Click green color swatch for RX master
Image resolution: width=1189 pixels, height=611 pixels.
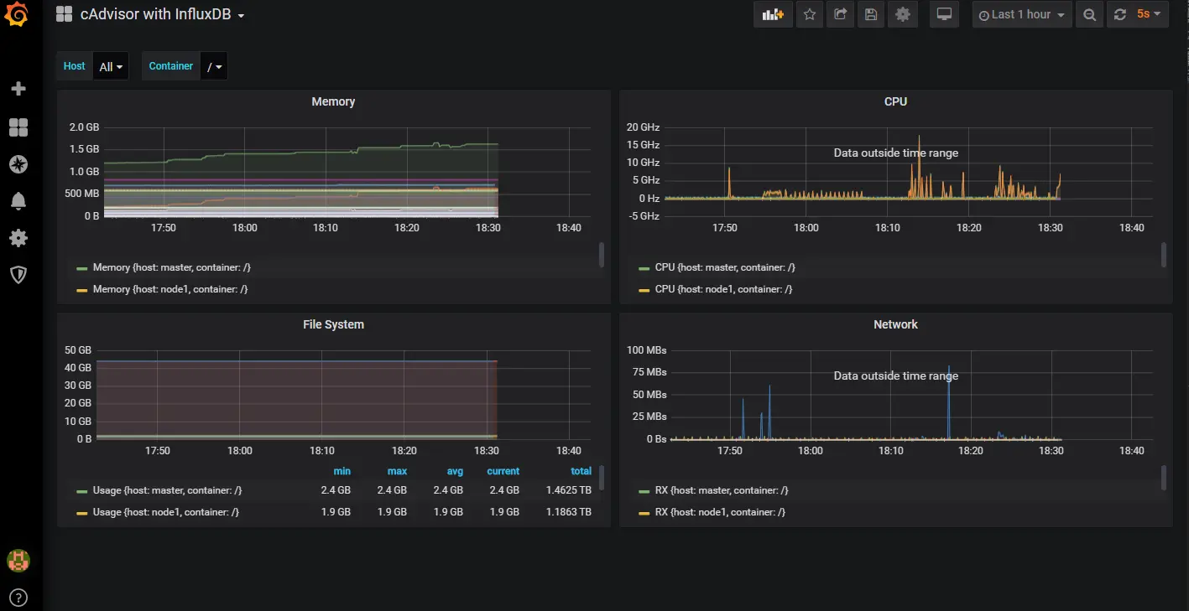(644, 491)
